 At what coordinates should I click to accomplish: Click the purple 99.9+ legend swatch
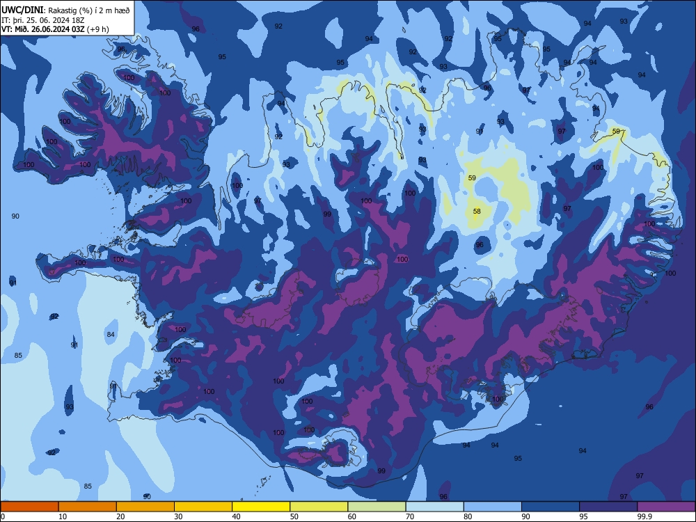(x=666, y=507)
